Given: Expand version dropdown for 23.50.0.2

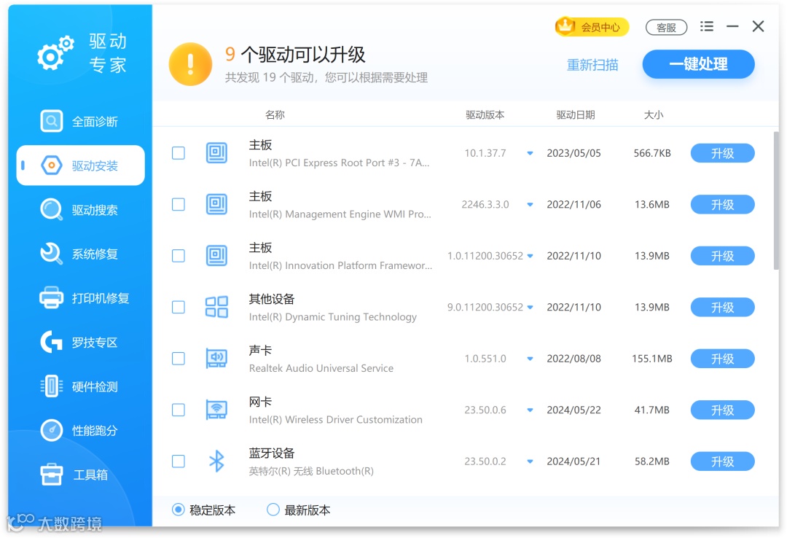Looking at the screenshot, I should (x=530, y=461).
